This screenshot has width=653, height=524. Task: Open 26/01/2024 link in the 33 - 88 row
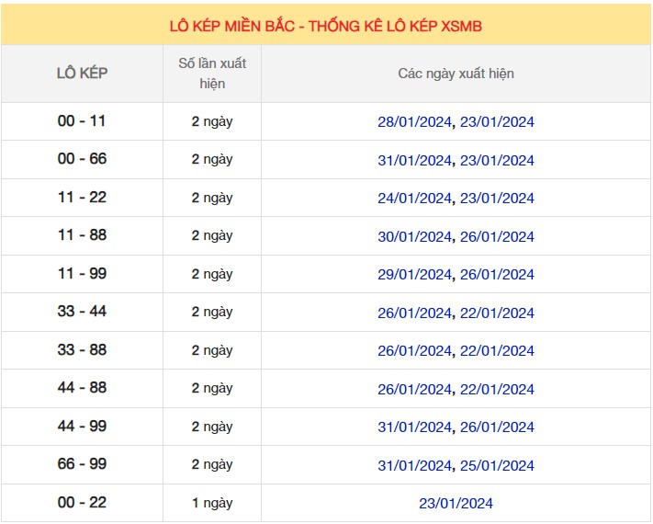pos(415,351)
